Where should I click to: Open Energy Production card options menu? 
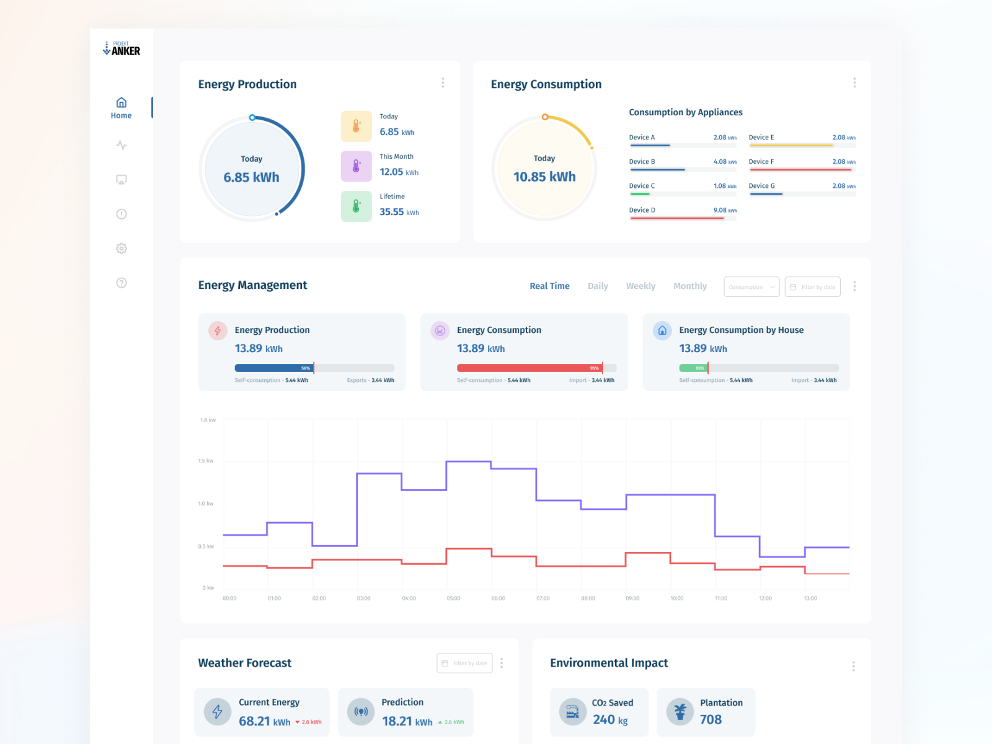tap(443, 82)
